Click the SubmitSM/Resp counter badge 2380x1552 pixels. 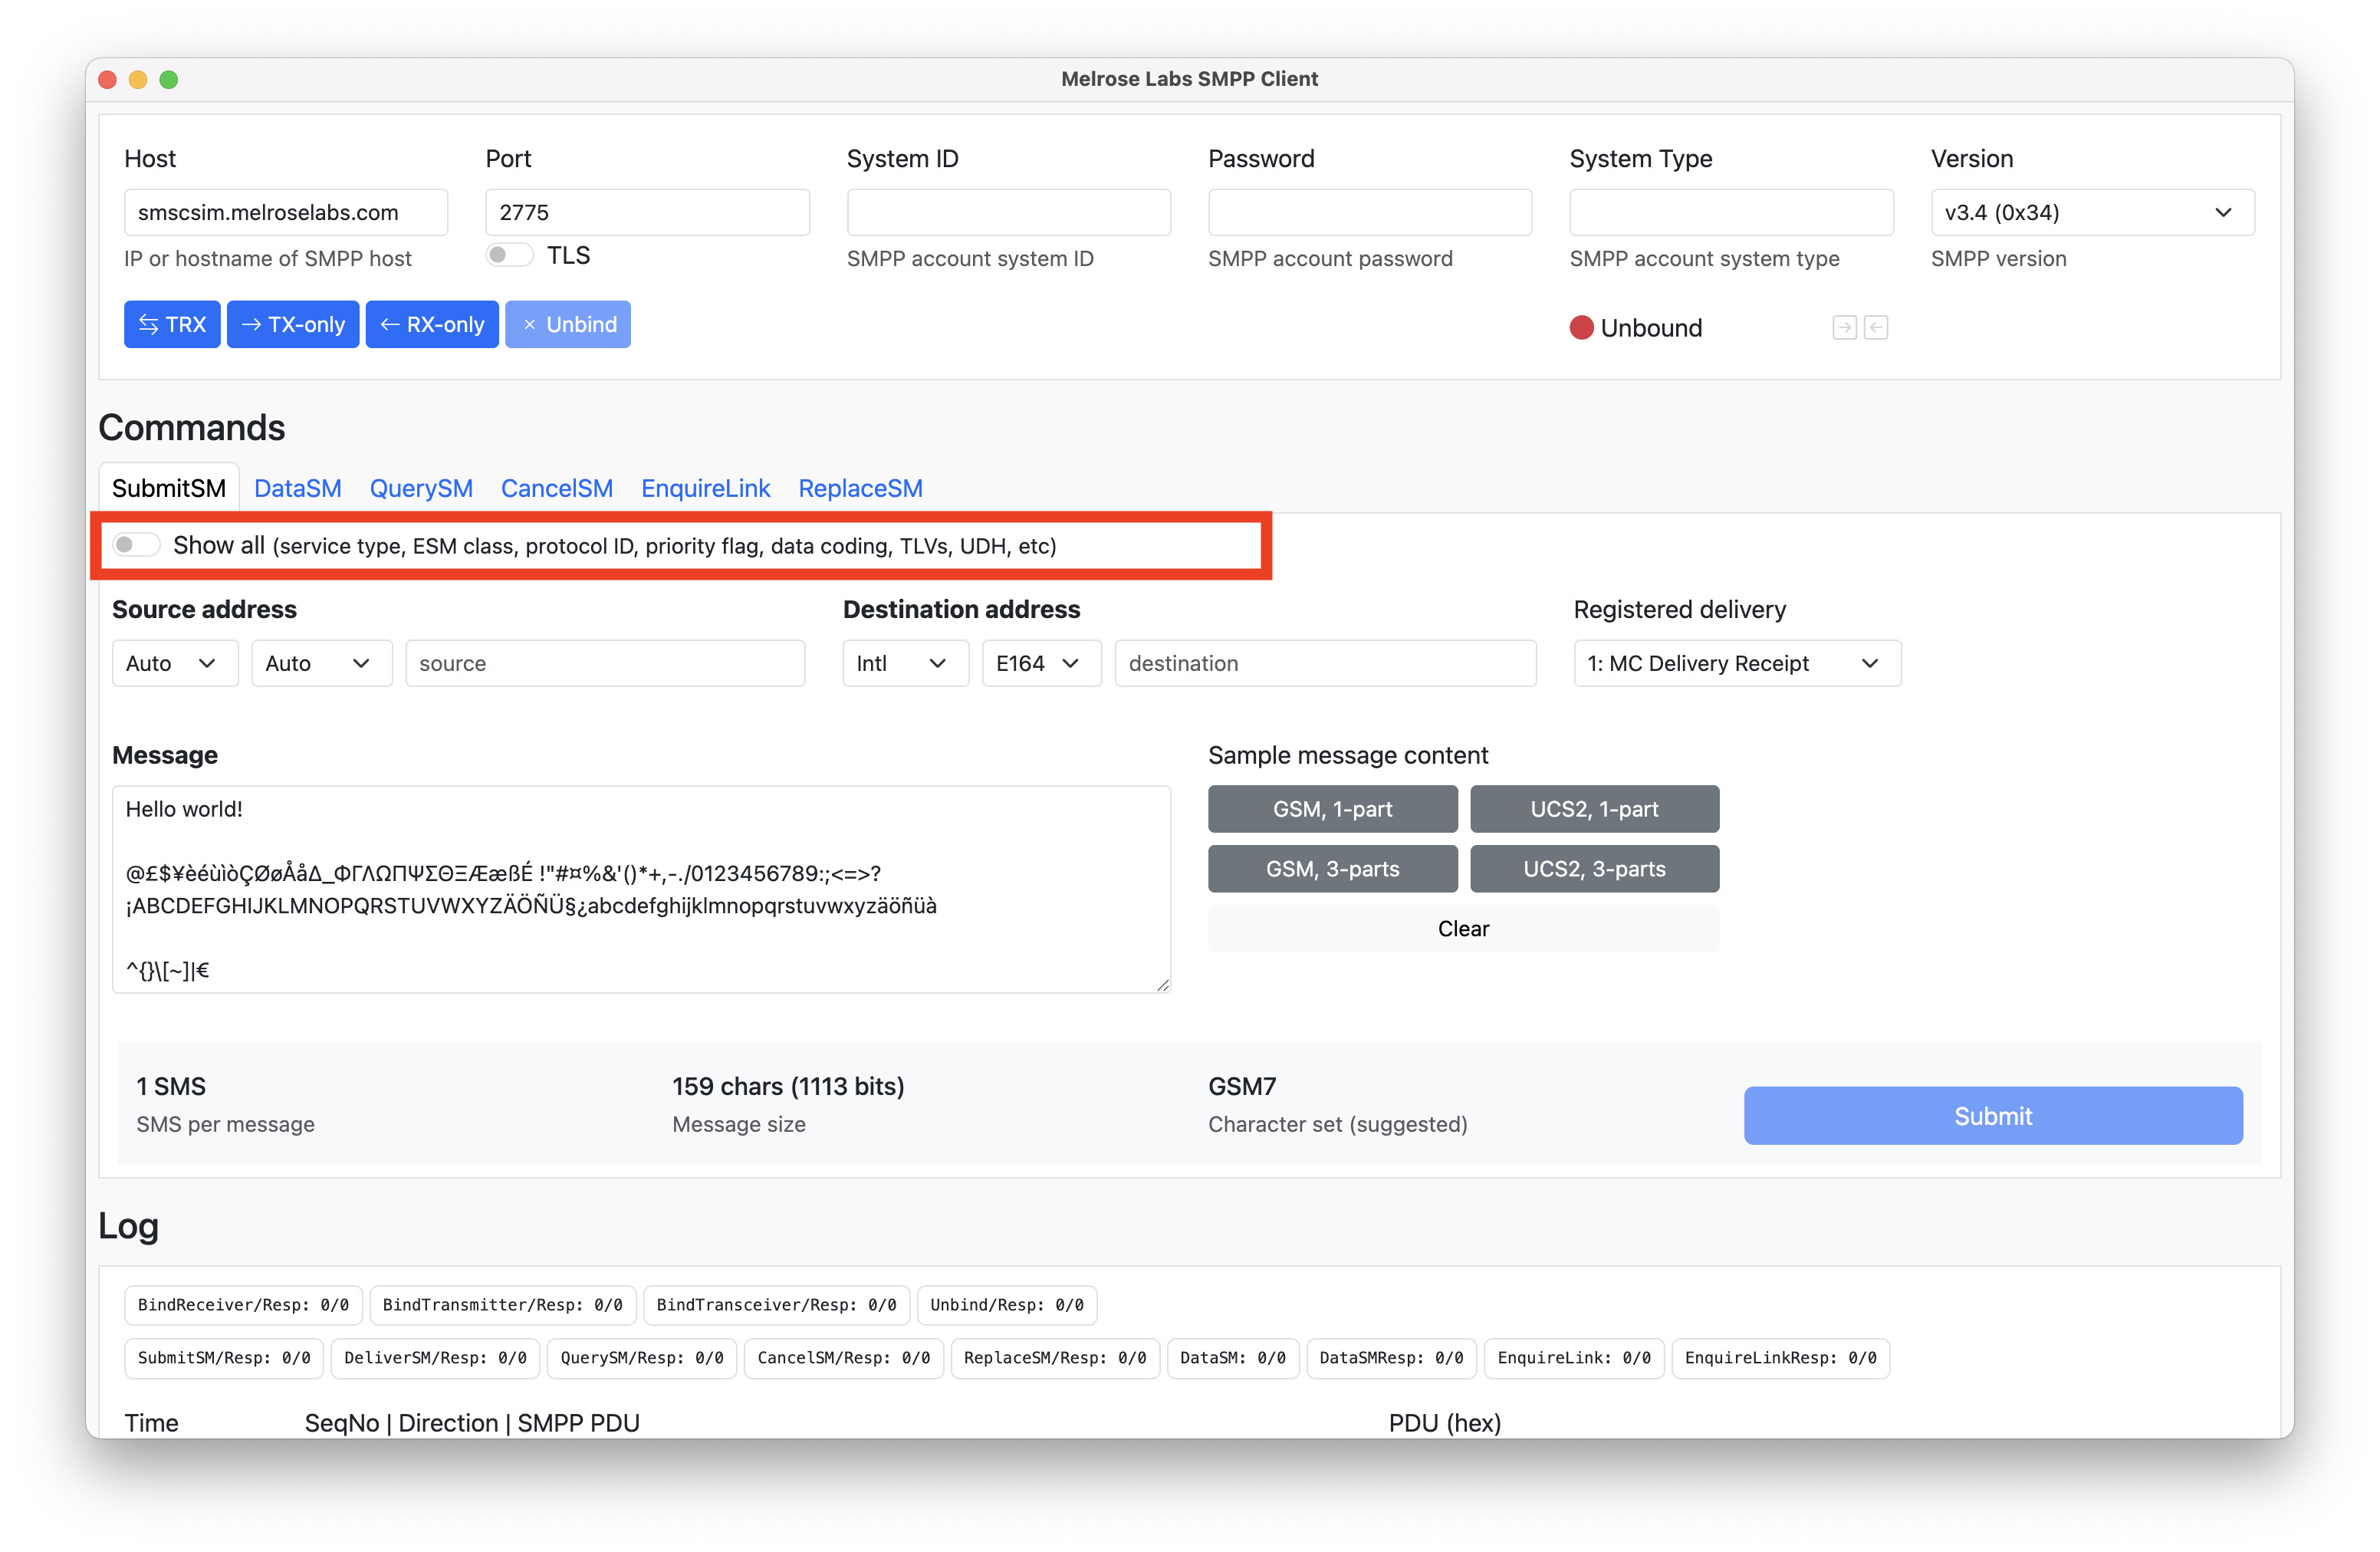(224, 1357)
